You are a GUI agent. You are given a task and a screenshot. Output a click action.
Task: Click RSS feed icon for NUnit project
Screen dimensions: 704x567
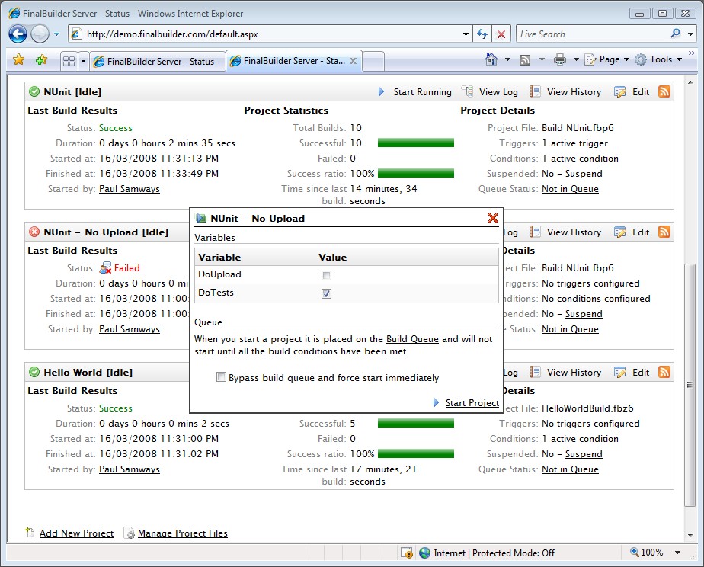click(664, 91)
